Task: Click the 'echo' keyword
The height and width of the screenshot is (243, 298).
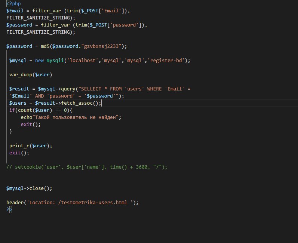Action: tap(27, 117)
